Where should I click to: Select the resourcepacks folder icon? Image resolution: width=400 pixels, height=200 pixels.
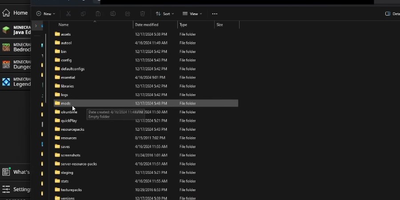coord(57,129)
